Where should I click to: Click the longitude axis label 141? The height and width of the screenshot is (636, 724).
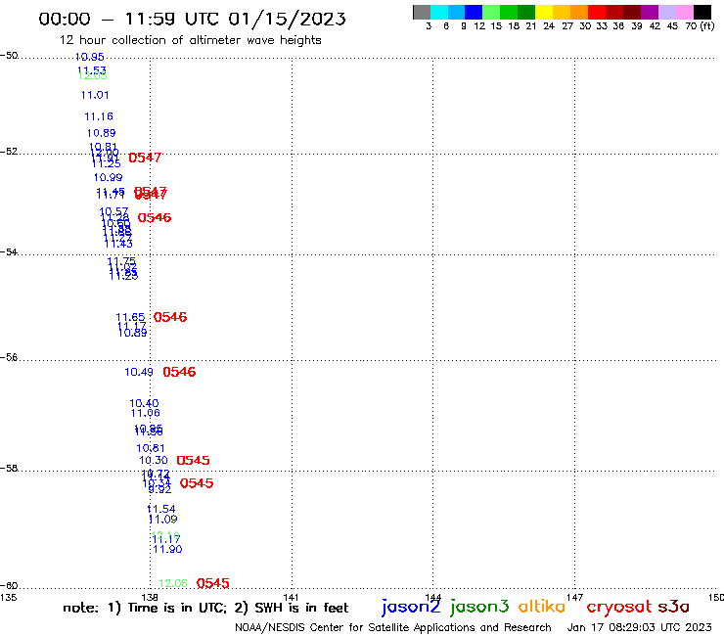click(292, 597)
